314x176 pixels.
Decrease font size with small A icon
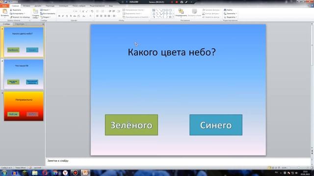coord(87,11)
